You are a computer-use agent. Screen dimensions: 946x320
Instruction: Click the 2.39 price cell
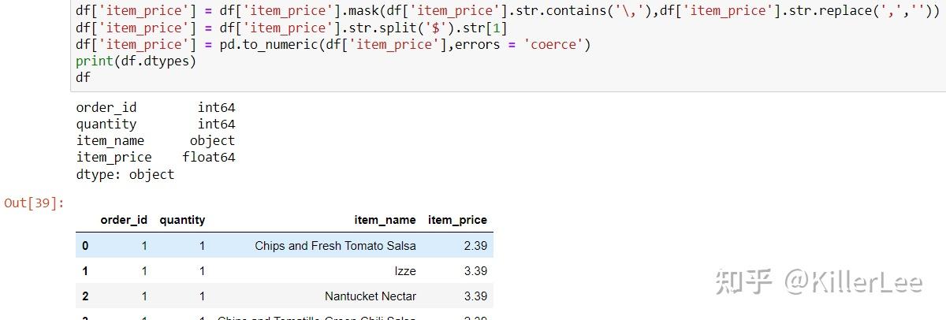pyautogui.click(x=475, y=246)
